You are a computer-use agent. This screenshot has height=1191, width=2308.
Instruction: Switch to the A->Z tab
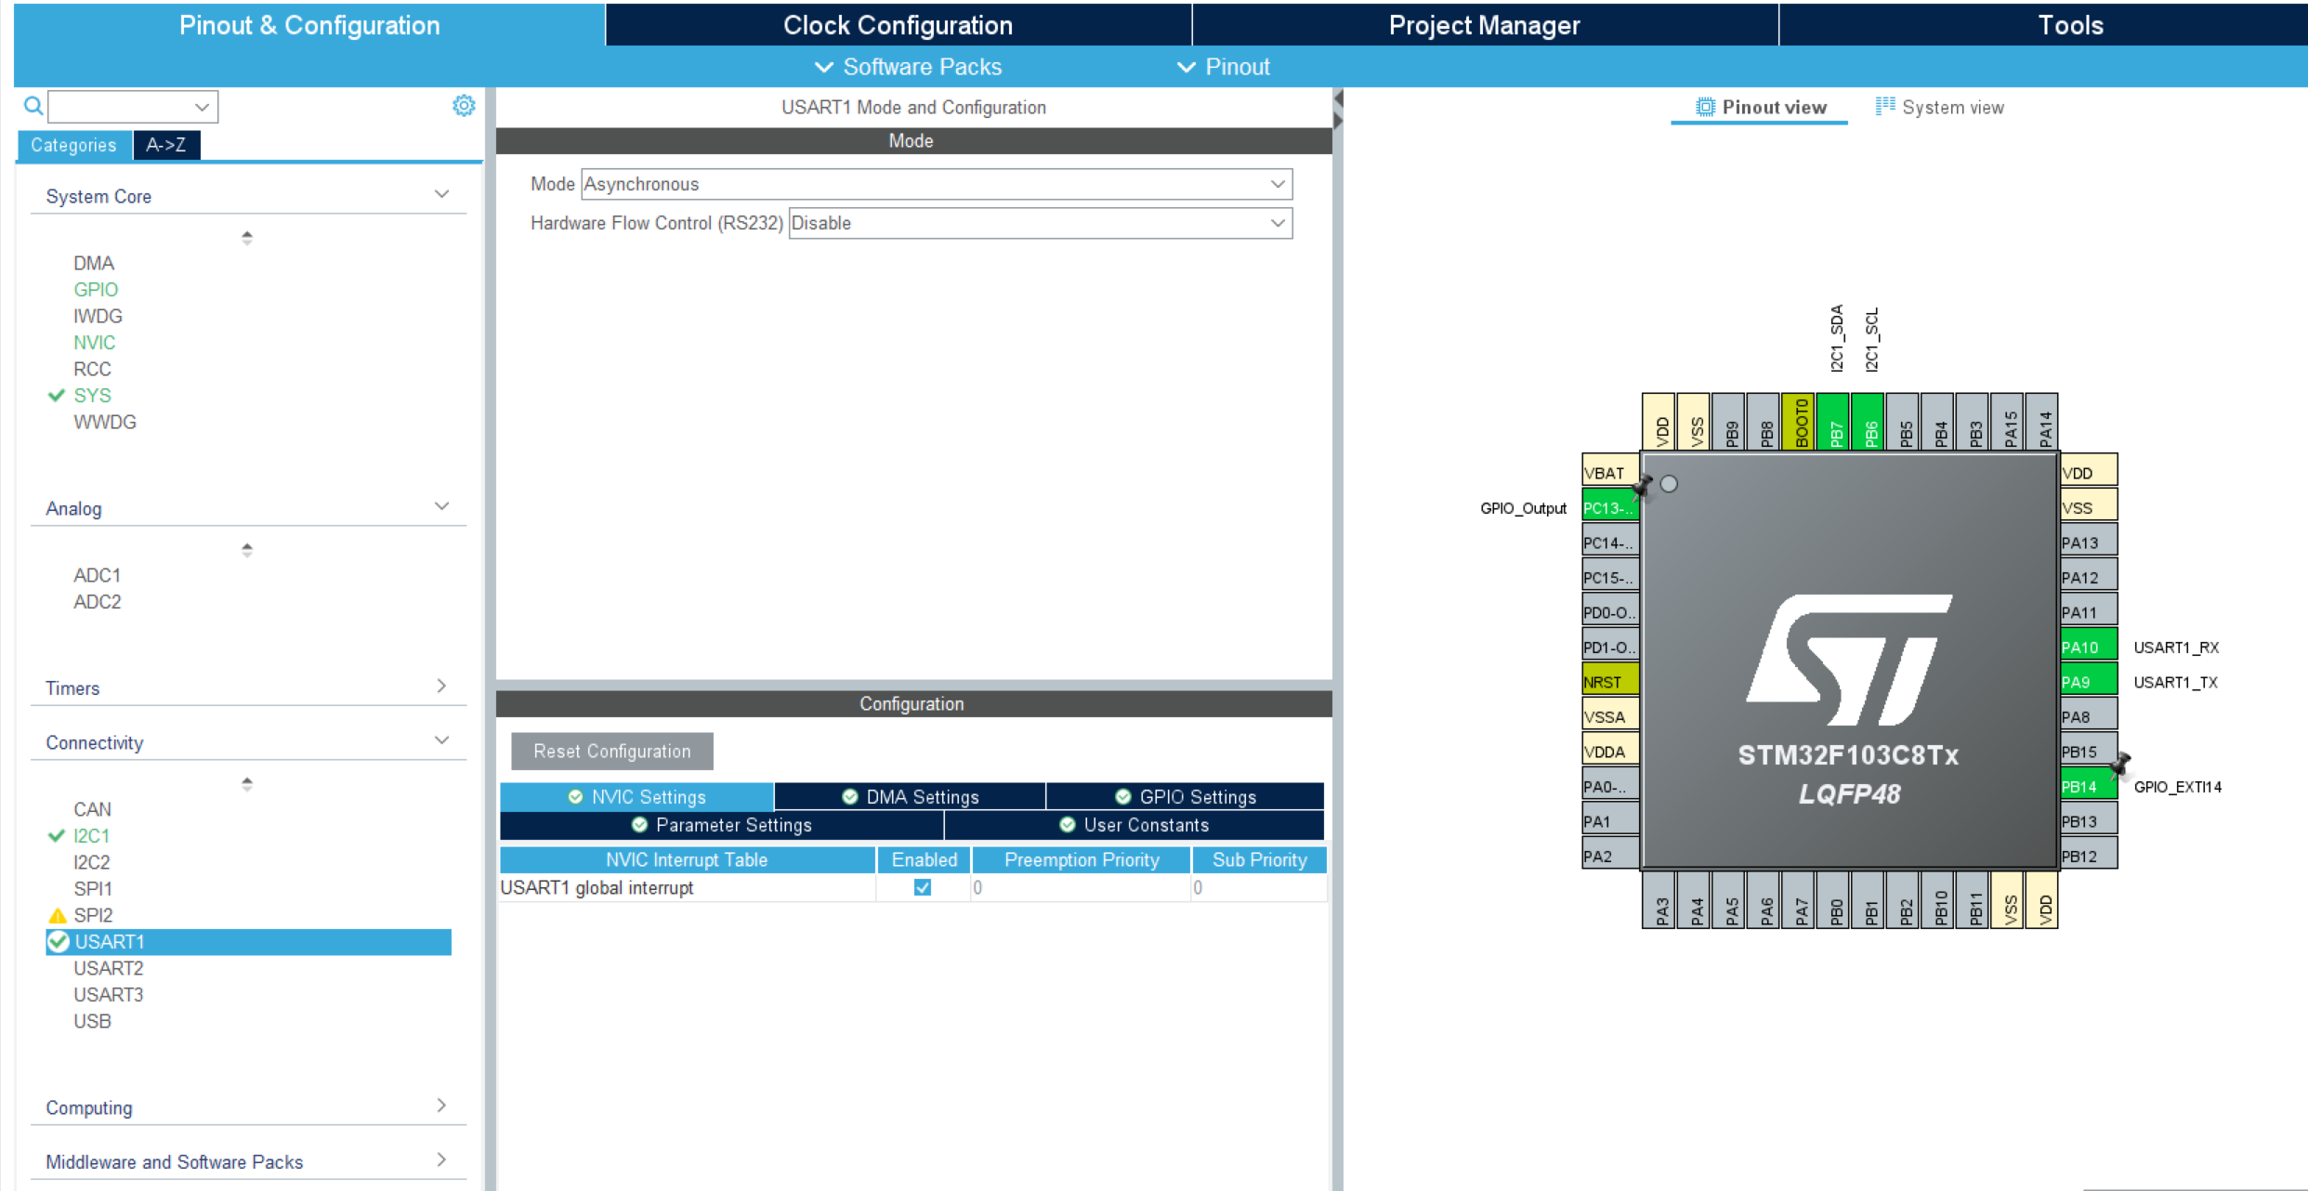click(x=166, y=145)
